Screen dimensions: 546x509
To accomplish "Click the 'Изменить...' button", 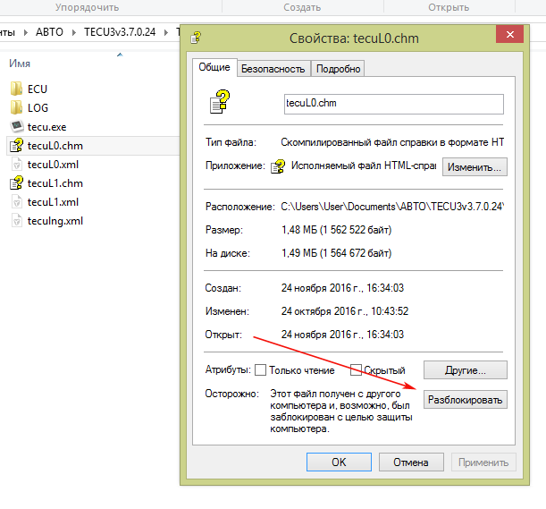I will coord(475,167).
